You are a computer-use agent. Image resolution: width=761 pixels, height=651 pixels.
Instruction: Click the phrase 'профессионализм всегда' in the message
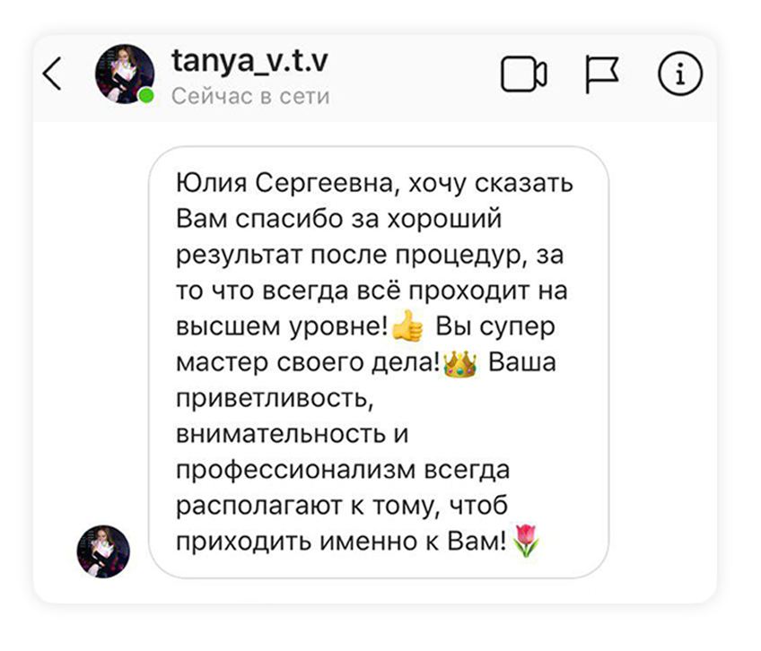[343, 470]
